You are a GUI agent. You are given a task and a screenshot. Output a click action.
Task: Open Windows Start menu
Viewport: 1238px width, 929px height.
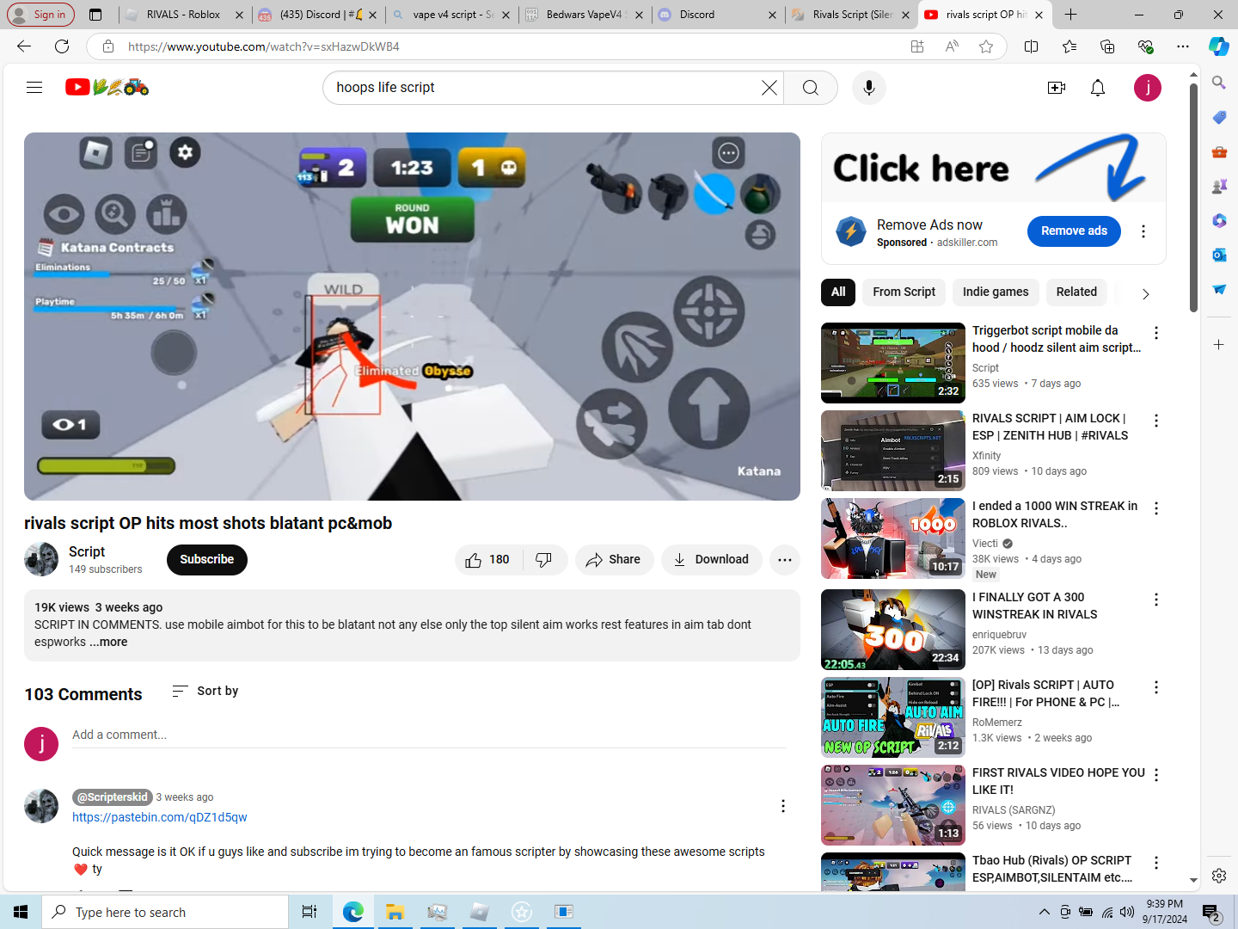point(21,912)
